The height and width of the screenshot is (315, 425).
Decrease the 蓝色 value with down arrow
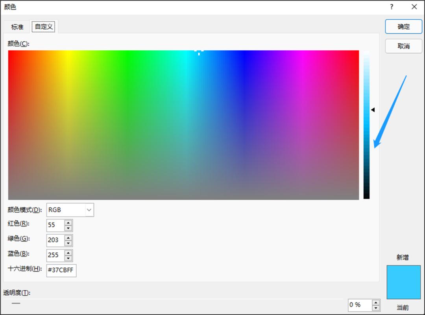click(x=68, y=258)
